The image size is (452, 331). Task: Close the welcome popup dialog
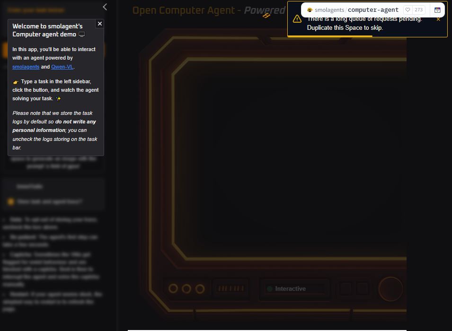click(99, 24)
